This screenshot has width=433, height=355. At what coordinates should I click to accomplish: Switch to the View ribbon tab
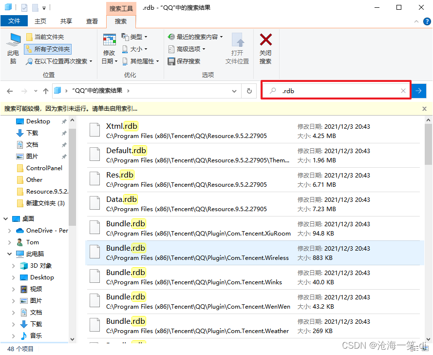92,21
